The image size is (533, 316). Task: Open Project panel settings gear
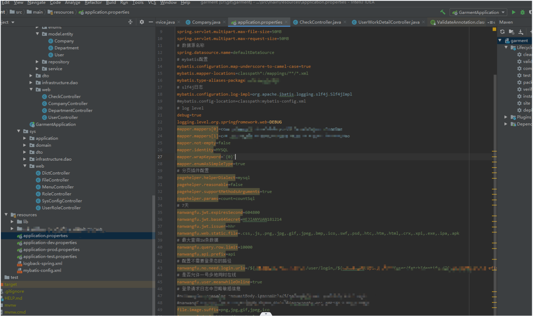[142, 22]
